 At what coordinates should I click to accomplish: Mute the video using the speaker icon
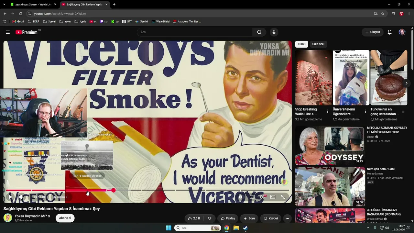point(21,197)
